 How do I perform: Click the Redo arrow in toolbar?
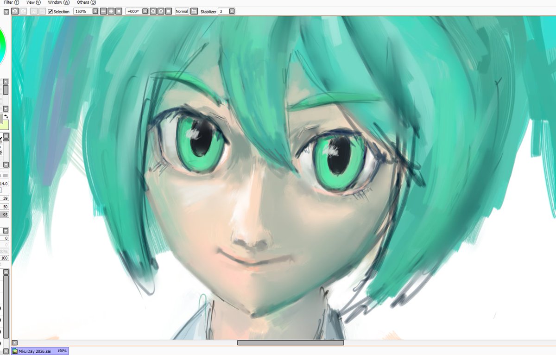(24, 11)
